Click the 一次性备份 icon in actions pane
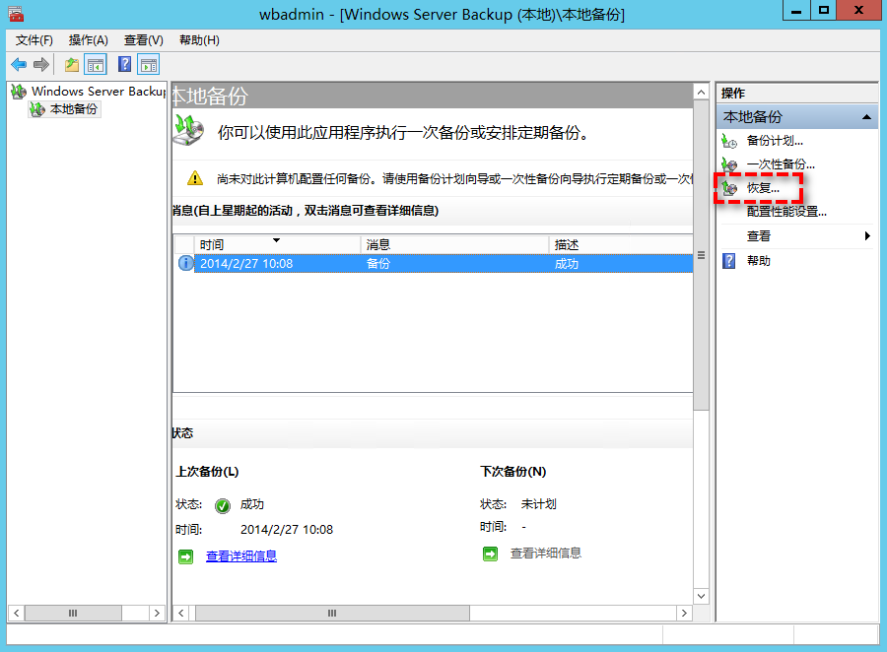Viewport: 887px width, 652px height. (729, 164)
